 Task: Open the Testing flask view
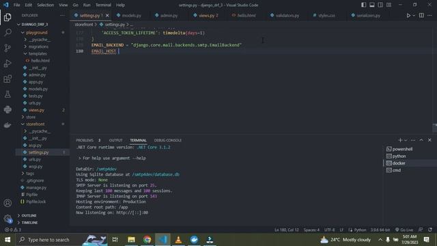pos(8,94)
